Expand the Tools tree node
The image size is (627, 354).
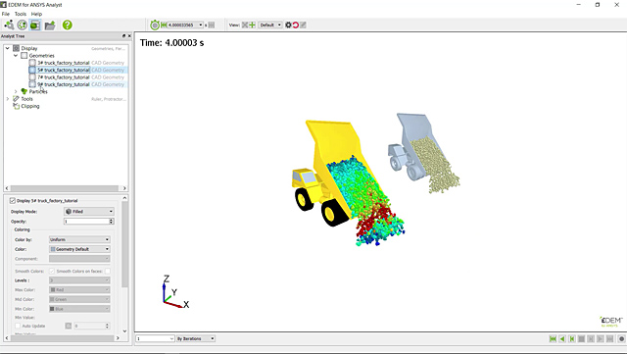coord(7,98)
